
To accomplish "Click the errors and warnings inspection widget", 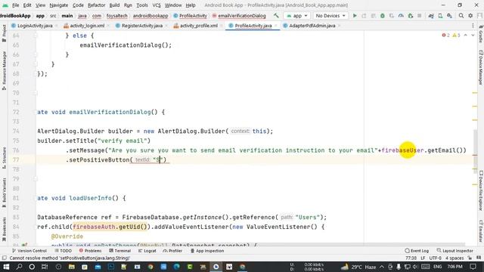I will click(451, 36).
